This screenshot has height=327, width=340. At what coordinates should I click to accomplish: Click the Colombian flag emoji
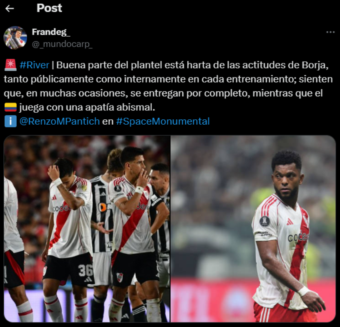click(10, 107)
